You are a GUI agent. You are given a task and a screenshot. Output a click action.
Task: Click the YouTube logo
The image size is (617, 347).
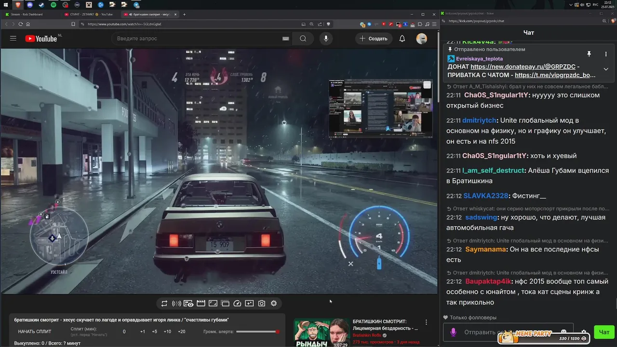[41, 39]
